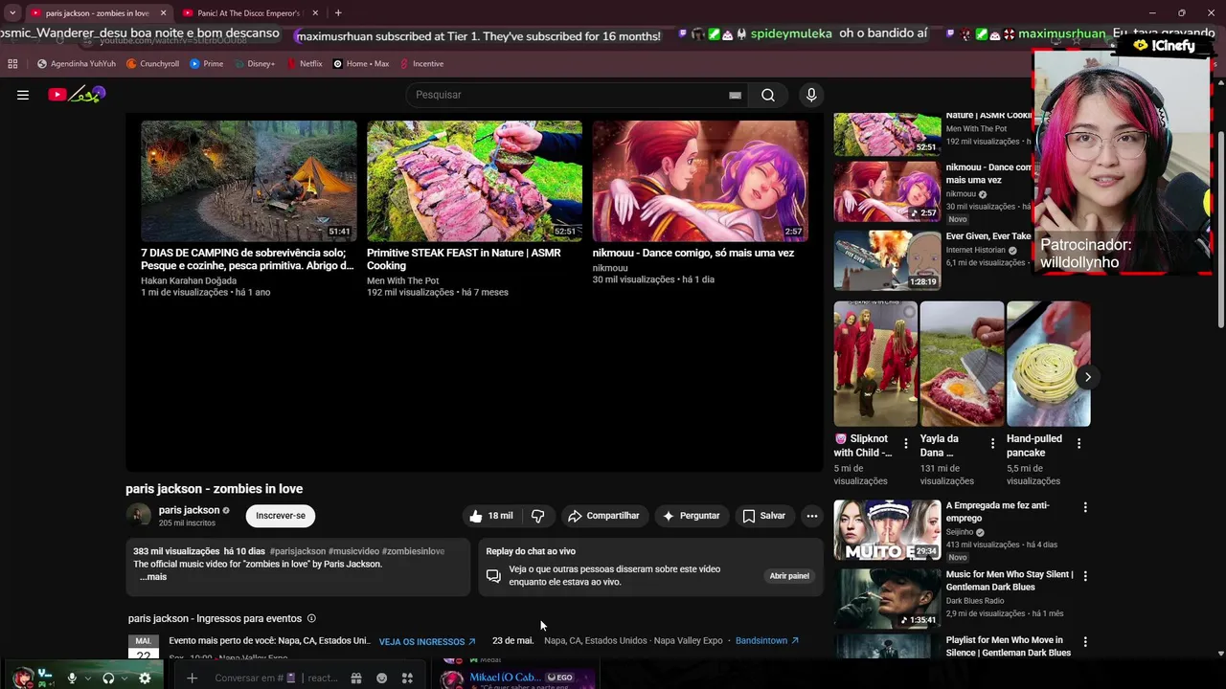
Task: Expand Discord headphone output options arrow
Action: pyautogui.click(x=125, y=678)
